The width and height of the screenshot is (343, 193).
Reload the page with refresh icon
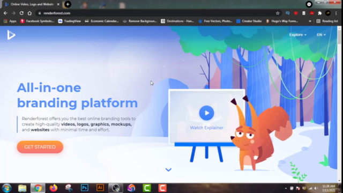(x=21, y=13)
